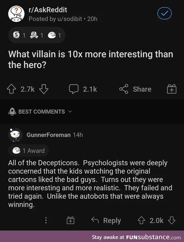Viewport: 184px width, 242px height.
Task: Open GunnerForeman's user profile
Action: pyautogui.click(x=49, y=135)
